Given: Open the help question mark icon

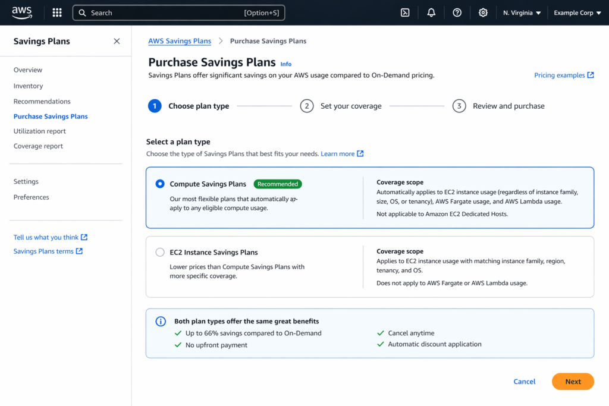Looking at the screenshot, I should coord(457,12).
